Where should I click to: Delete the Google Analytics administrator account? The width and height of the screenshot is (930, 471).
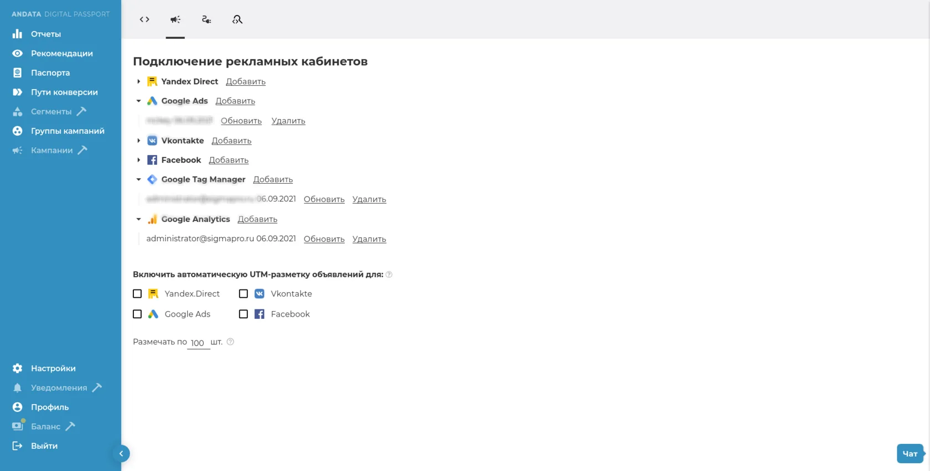click(x=369, y=239)
